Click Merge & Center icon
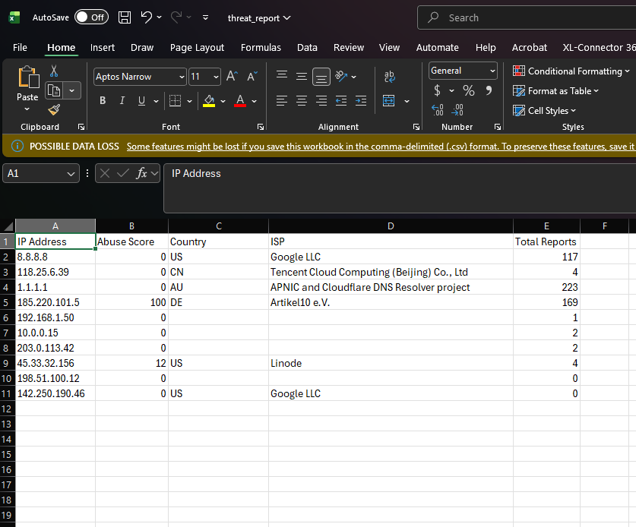The width and height of the screenshot is (636, 527). [388, 100]
